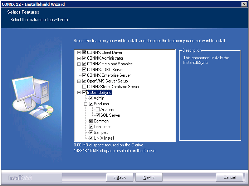Select the CONNX Client Driver label
Viewport: 249px width, 186px height.
point(104,52)
